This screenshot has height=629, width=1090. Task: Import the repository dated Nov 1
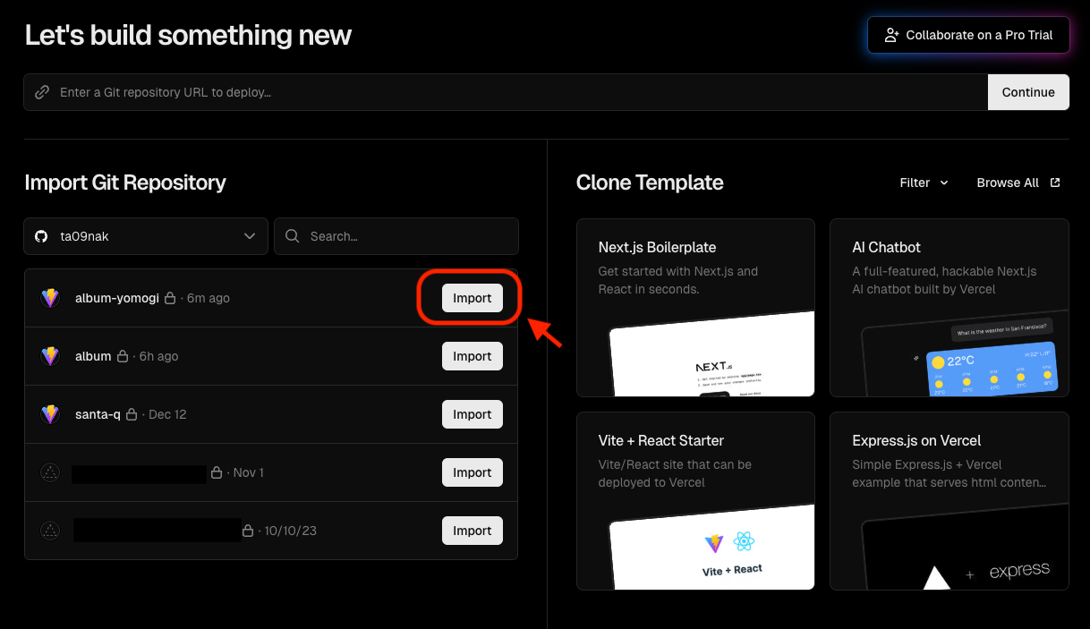point(473,472)
